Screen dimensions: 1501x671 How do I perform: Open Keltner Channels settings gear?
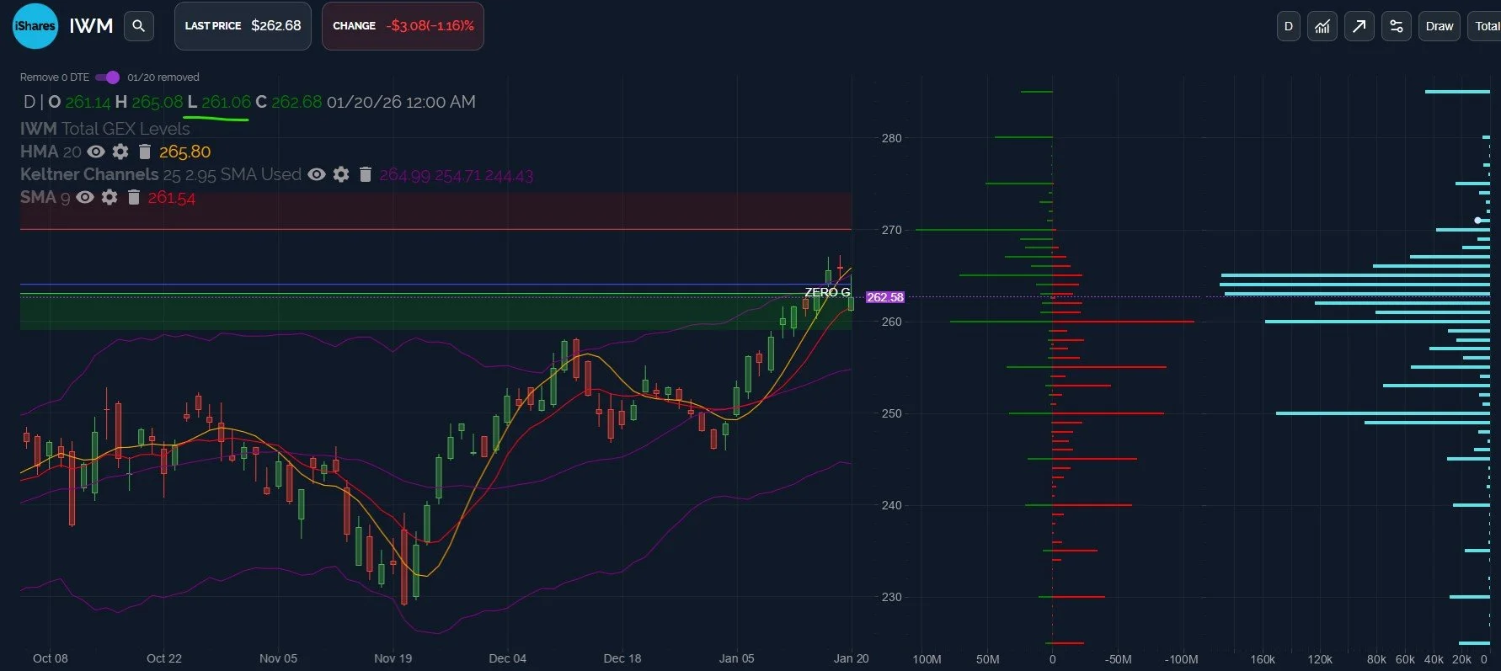coord(341,174)
